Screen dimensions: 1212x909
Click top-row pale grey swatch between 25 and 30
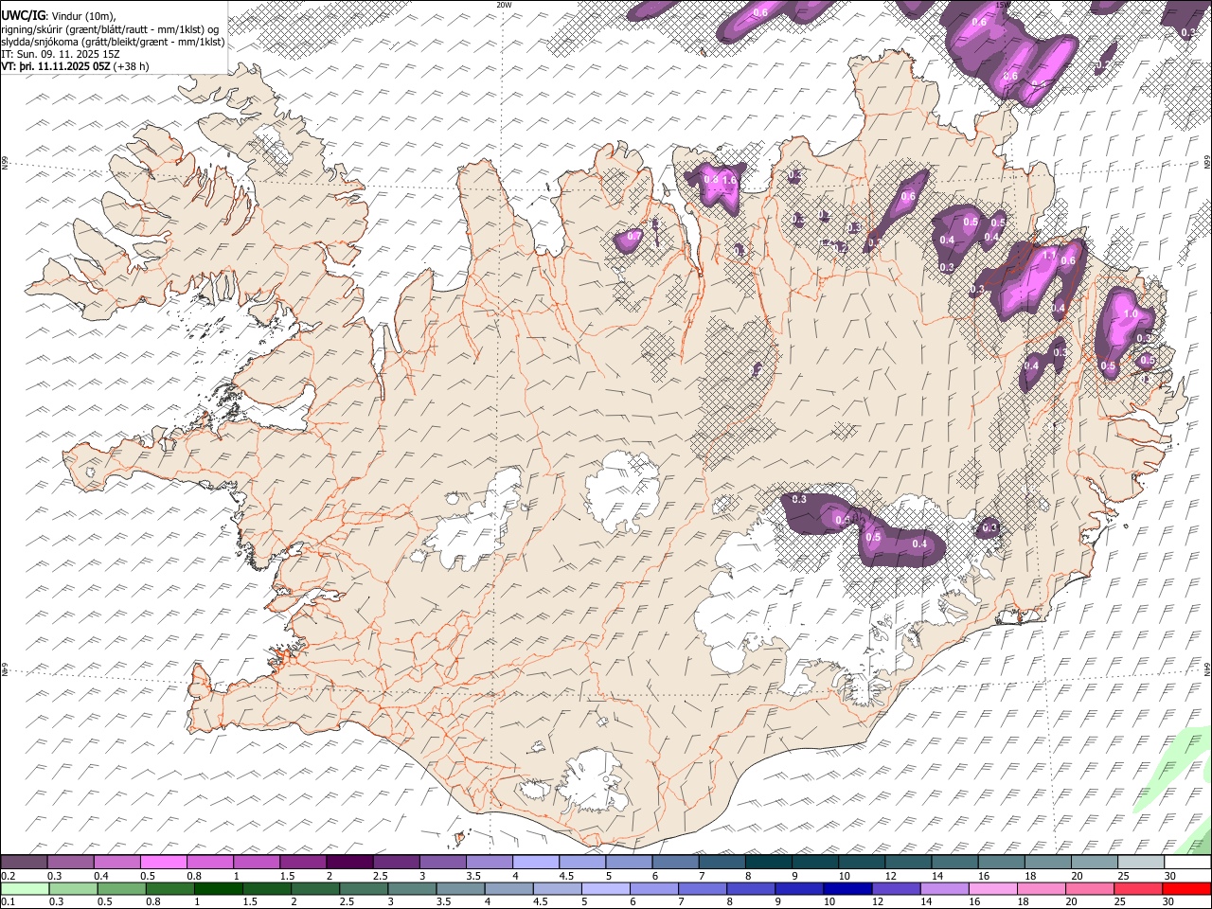click(1142, 862)
